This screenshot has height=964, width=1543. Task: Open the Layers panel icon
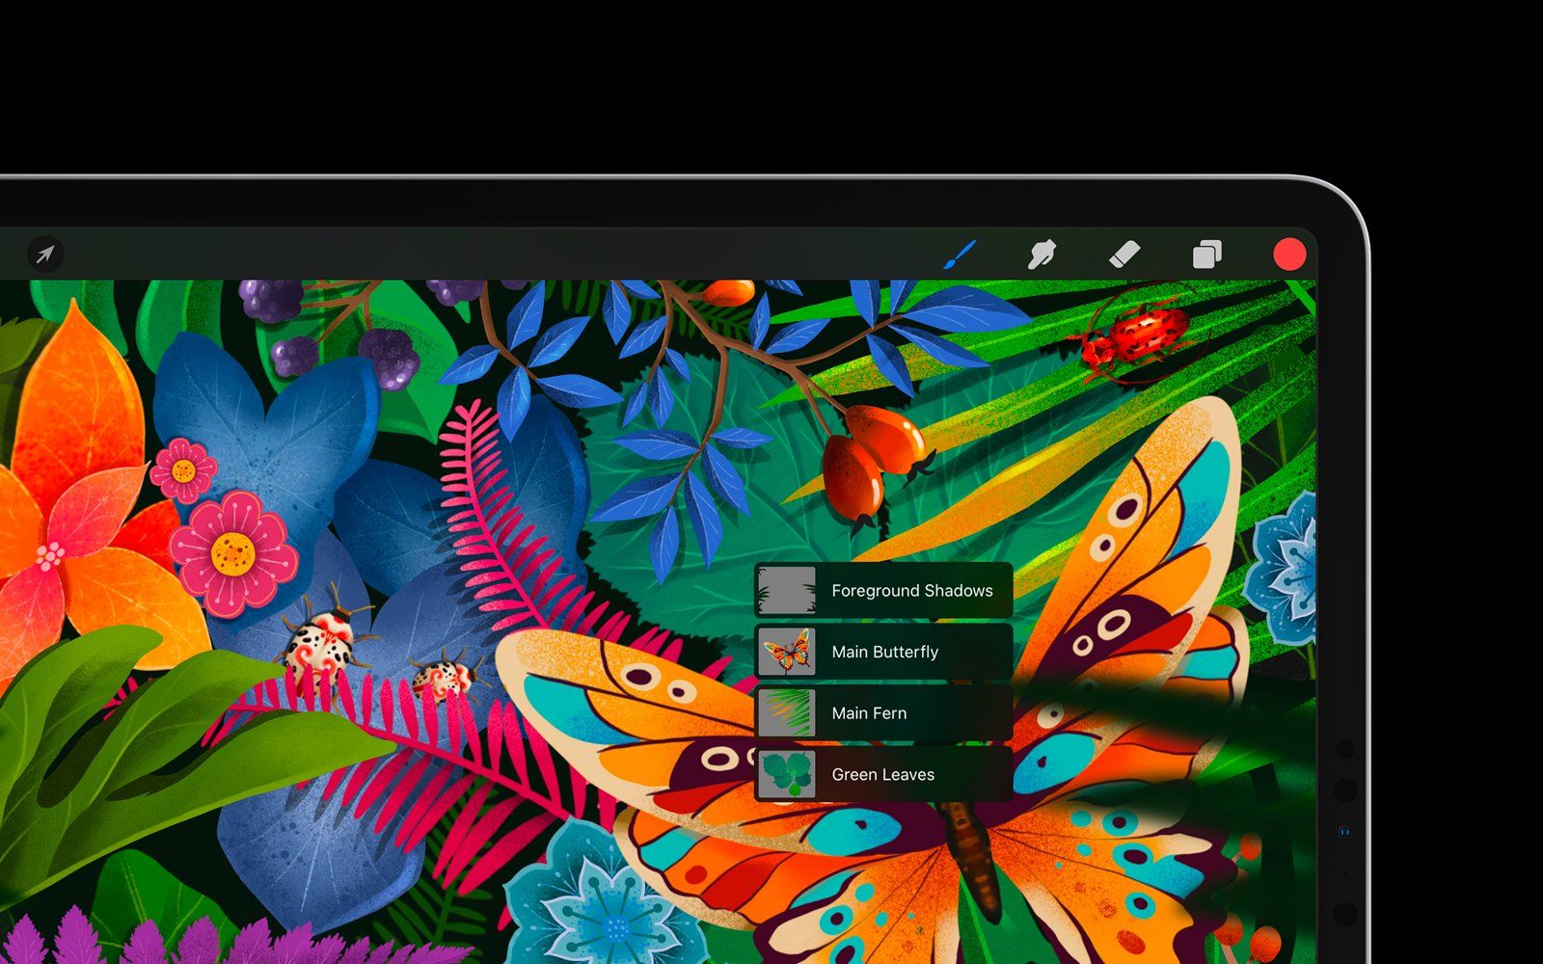(x=1206, y=254)
